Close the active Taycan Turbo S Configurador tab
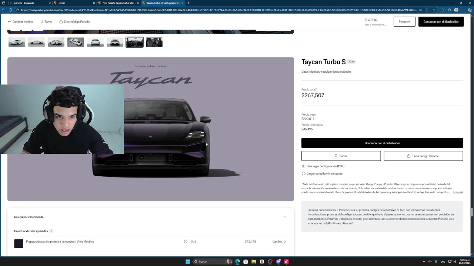Screen dimensions: 474x266 click(182, 3)
